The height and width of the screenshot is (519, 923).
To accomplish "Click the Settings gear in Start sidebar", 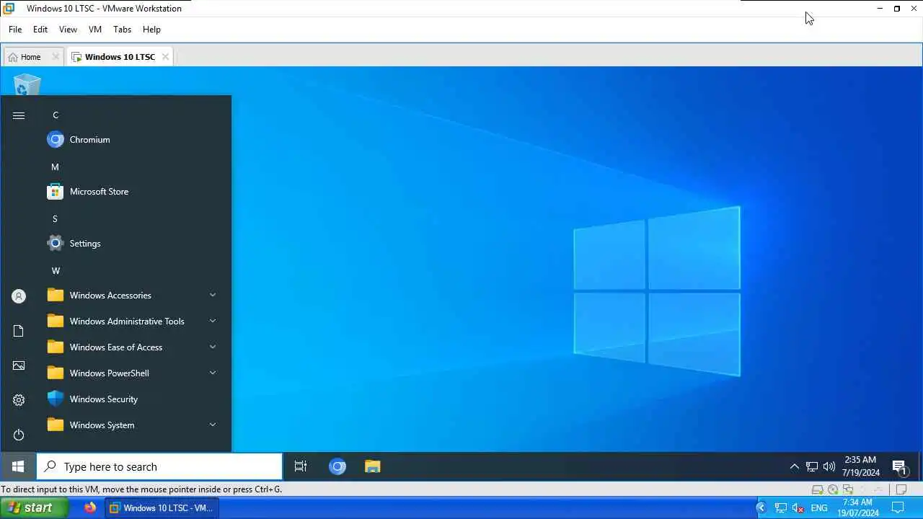I will click(x=19, y=400).
